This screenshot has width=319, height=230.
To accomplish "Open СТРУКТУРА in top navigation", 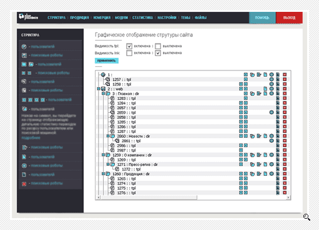I will click(56, 17).
